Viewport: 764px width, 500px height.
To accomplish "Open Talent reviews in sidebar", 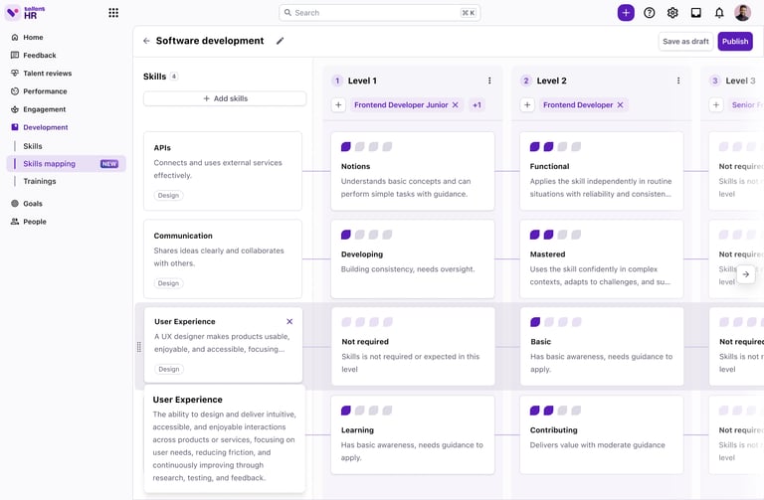I will (x=48, y=73).
